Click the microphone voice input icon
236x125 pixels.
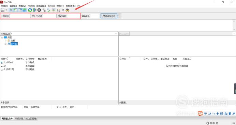click(x=218, y=113)
